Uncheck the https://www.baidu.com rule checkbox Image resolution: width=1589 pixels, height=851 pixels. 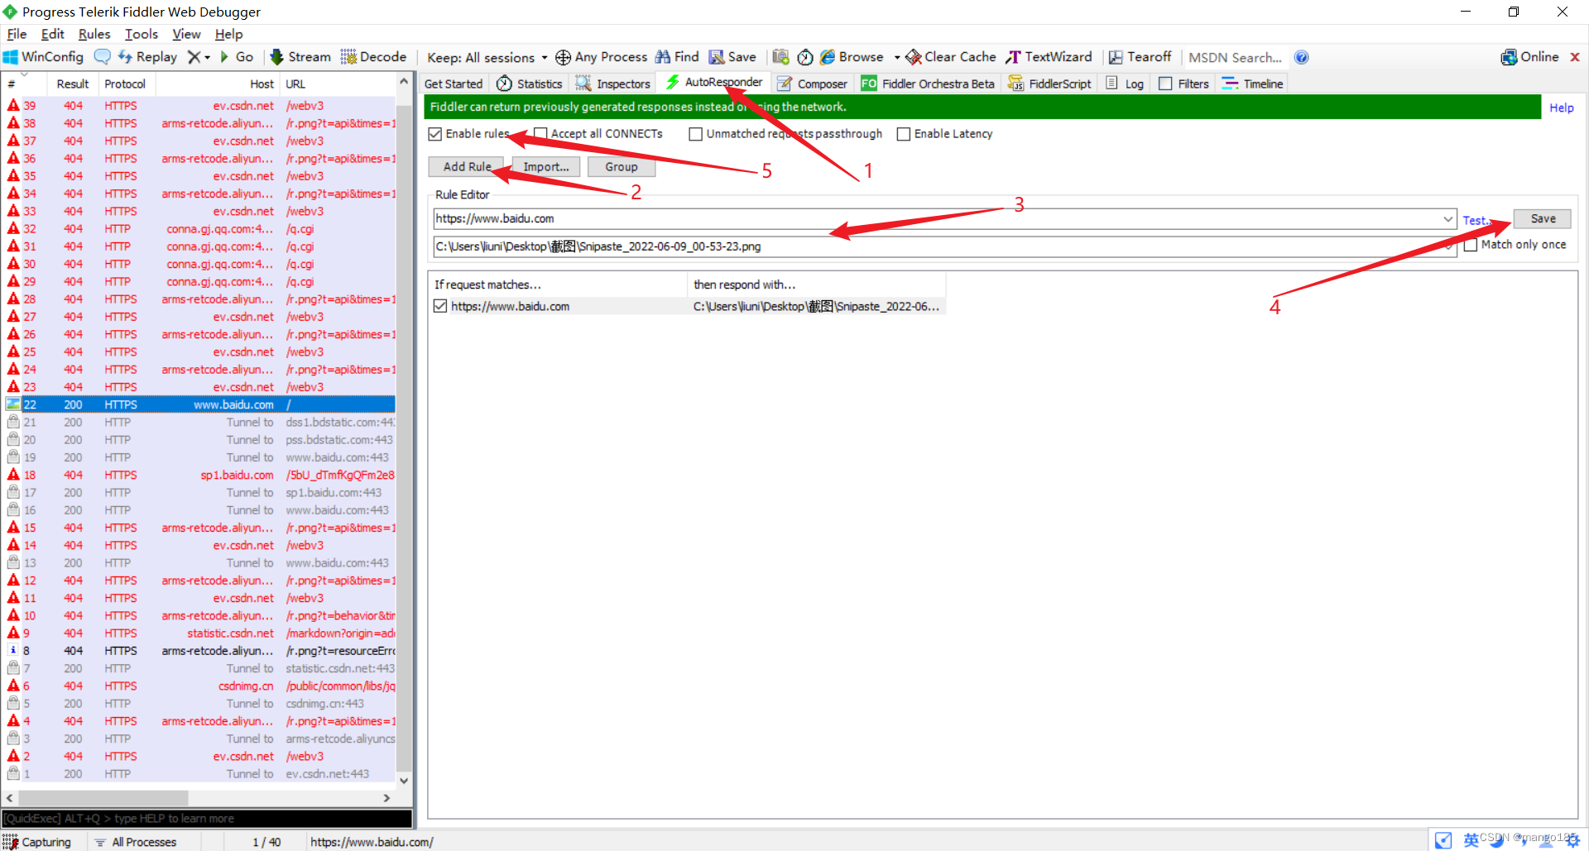[440, 306]
